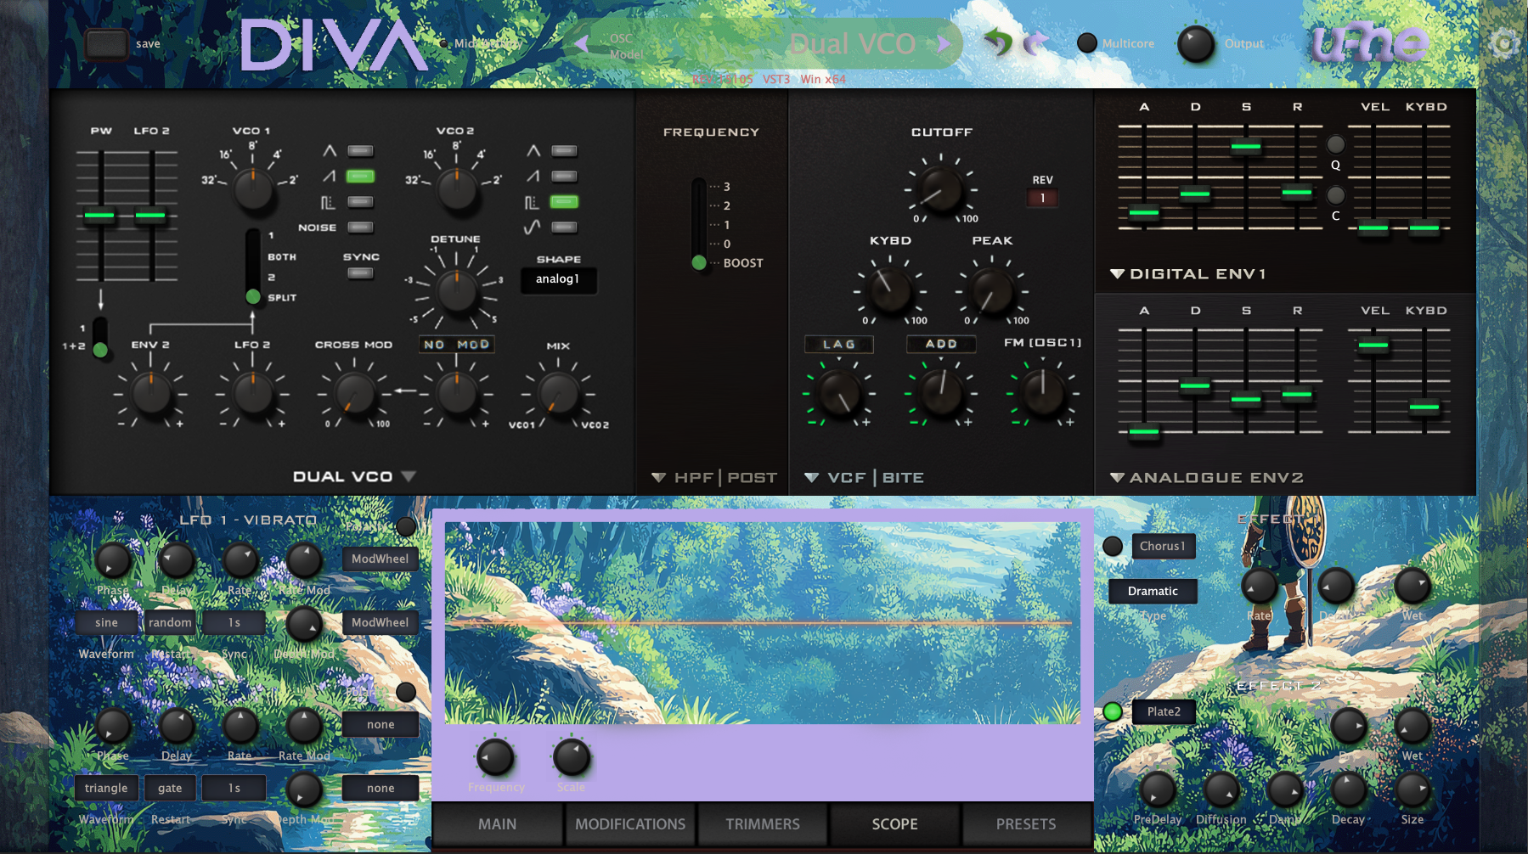
Task: Switch to the MAIN tab
Action: [498, 824]
